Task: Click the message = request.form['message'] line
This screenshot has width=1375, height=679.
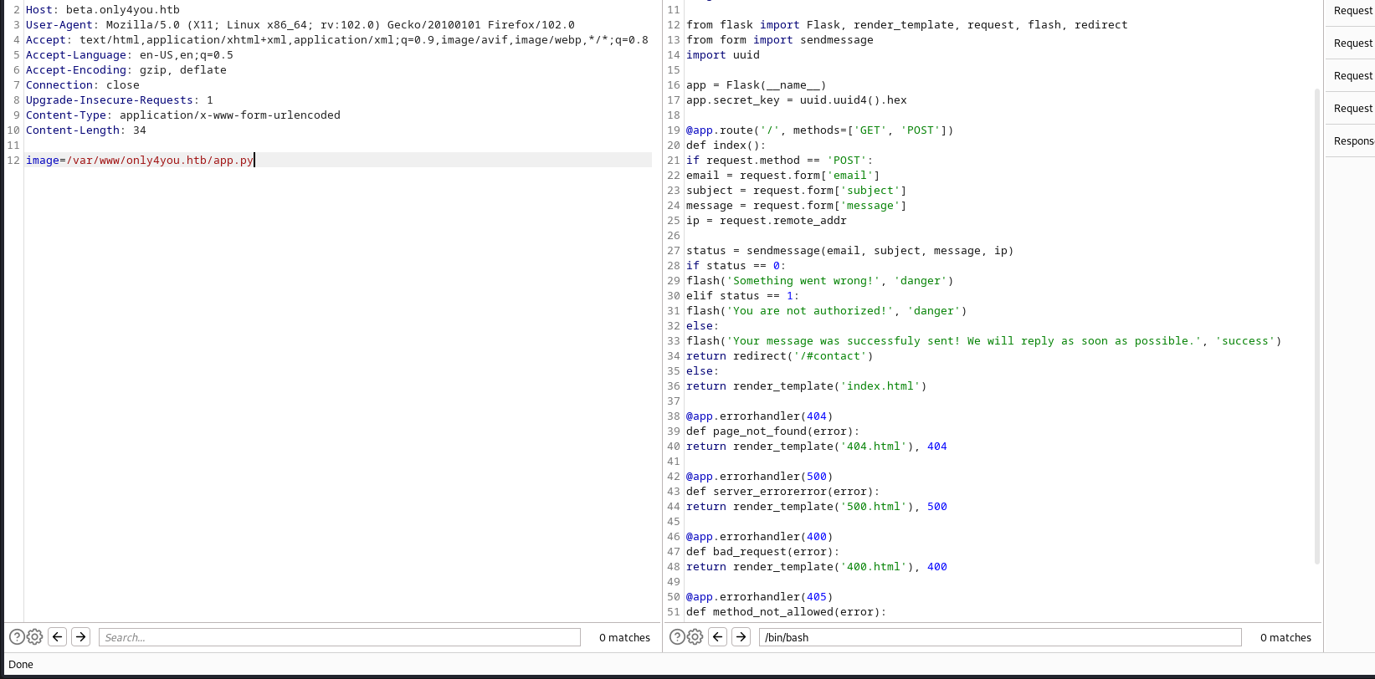Action: coord(797,206)
